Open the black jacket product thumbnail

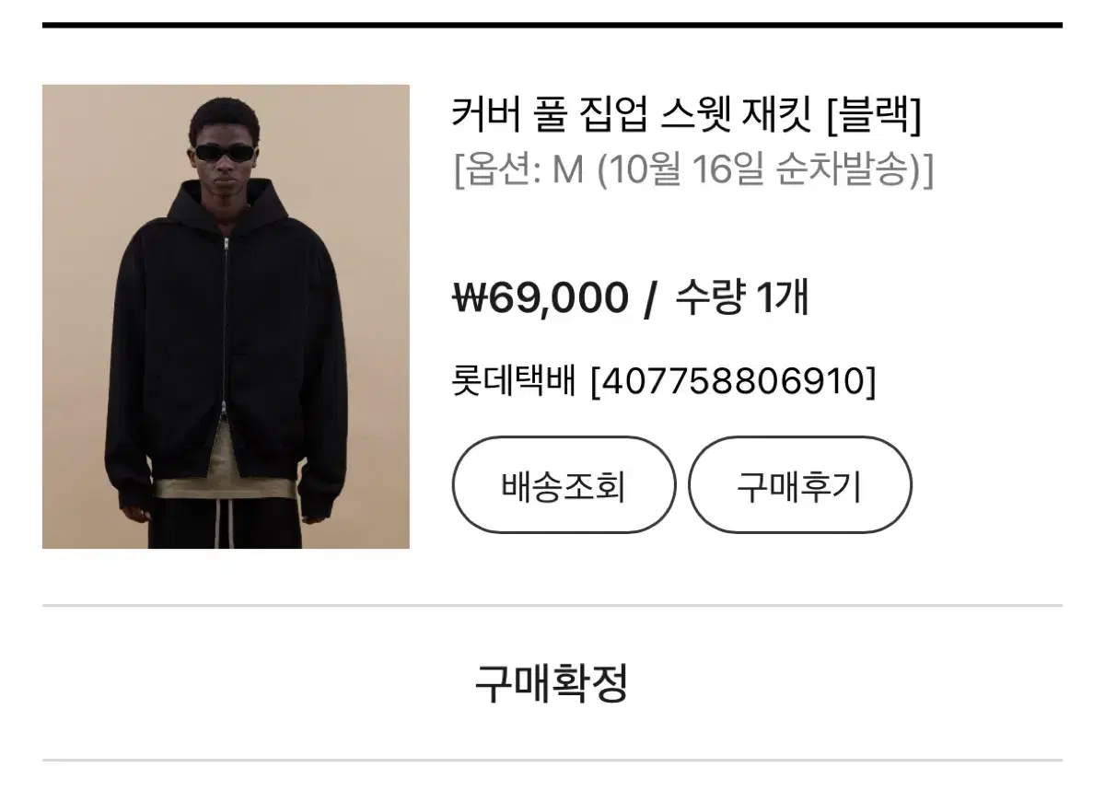click(226, 317)
